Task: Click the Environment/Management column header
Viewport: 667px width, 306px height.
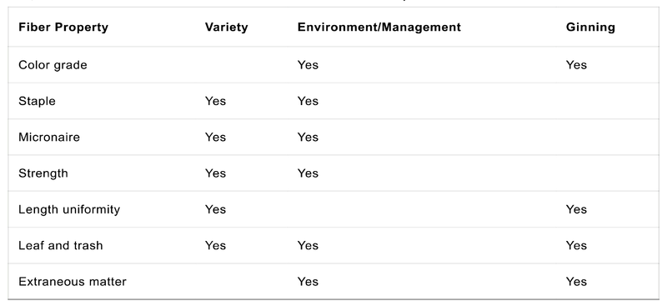Action: tap(379, 28)
